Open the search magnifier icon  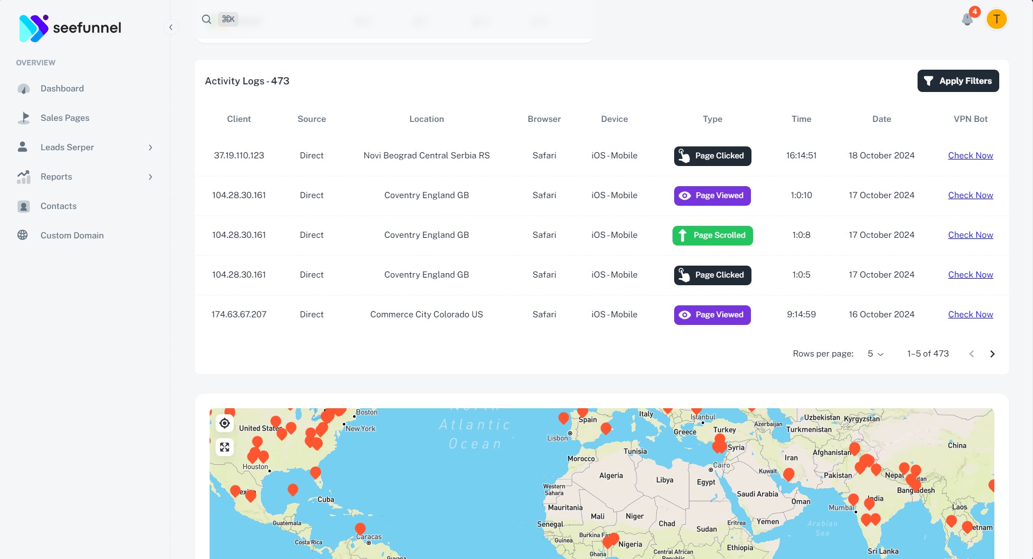pyautogui.click(x=206, y=20)
